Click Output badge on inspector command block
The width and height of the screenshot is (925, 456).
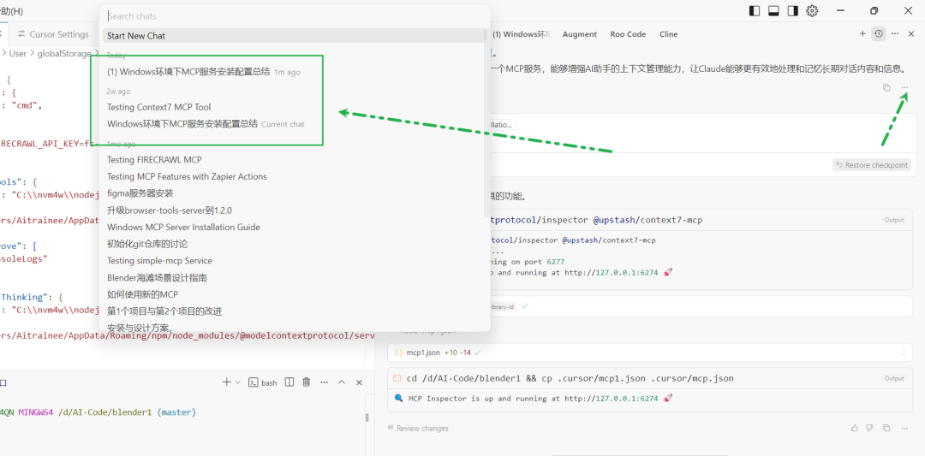(893, 220)
